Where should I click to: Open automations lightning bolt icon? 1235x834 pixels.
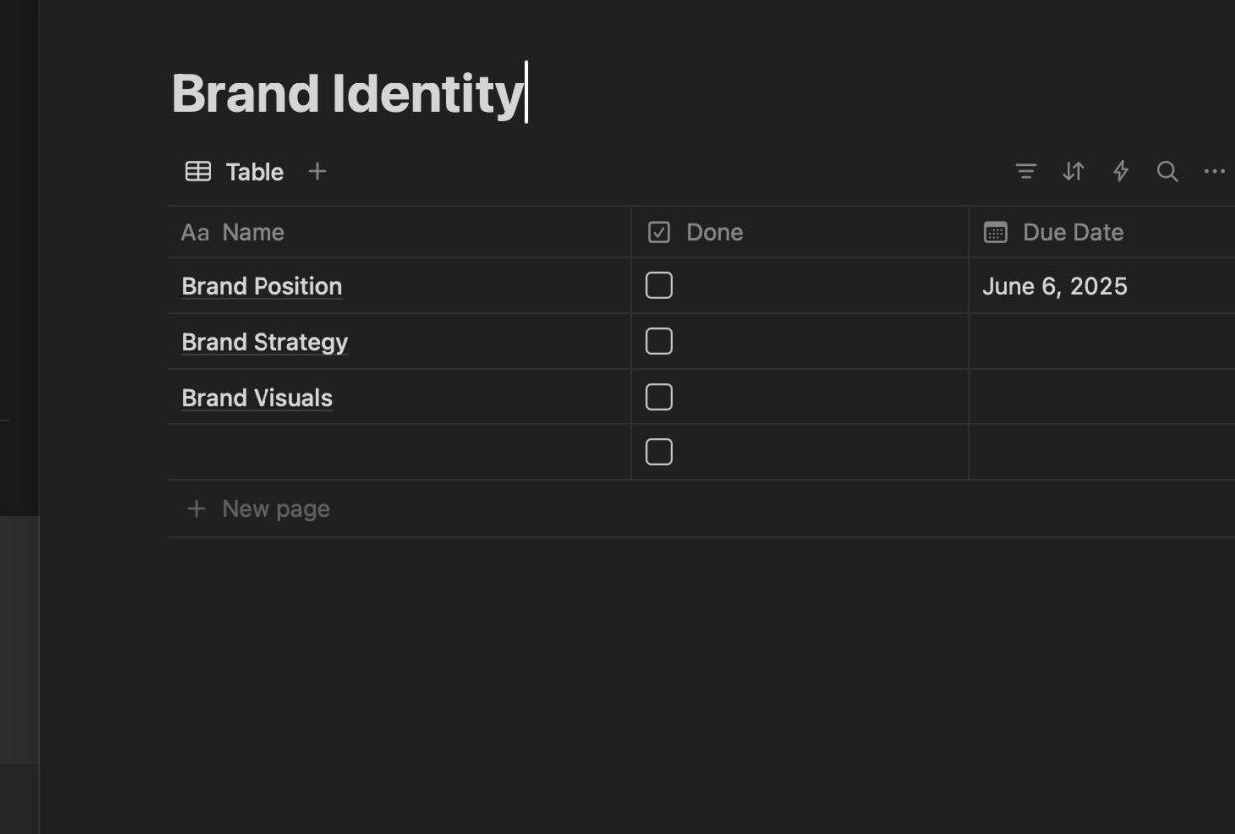1121,172
